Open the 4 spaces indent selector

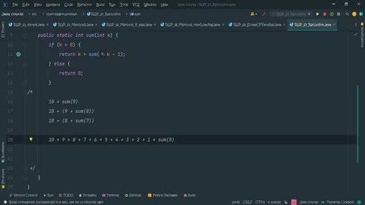[274, 202]
